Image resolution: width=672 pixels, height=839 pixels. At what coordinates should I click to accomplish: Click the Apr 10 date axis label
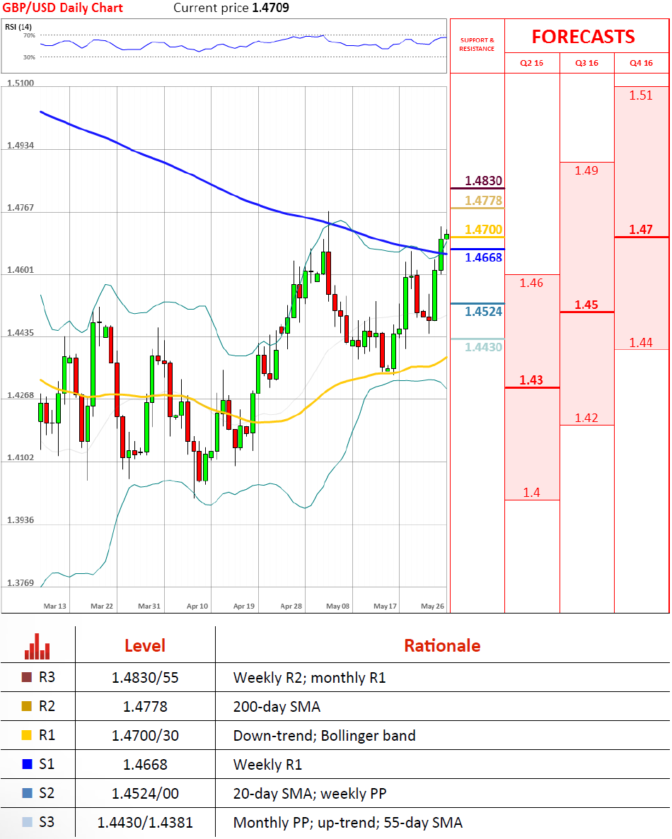(x=197, y=606)
